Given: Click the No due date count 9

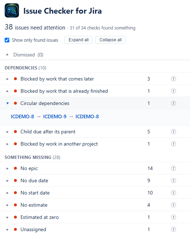Looking at the screenshot, I should pos(148,181).
